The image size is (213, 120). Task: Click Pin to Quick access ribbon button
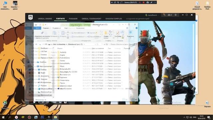pos(43,35)
